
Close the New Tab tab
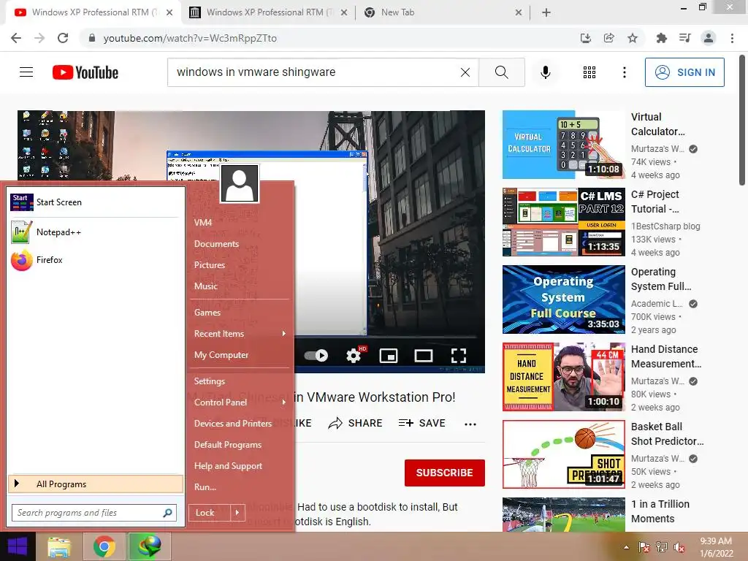coord(519,12)
